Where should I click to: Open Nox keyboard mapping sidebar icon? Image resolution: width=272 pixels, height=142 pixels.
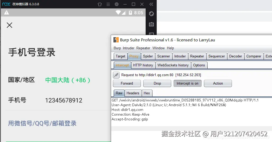151,24
